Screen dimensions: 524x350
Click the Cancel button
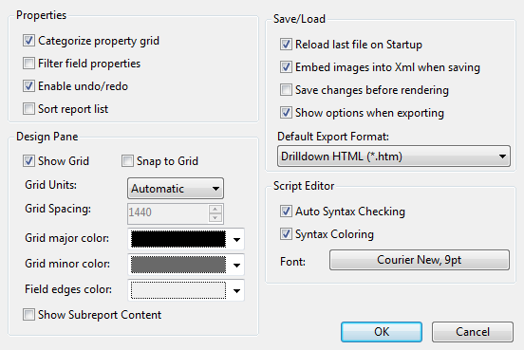click(473, 332)
